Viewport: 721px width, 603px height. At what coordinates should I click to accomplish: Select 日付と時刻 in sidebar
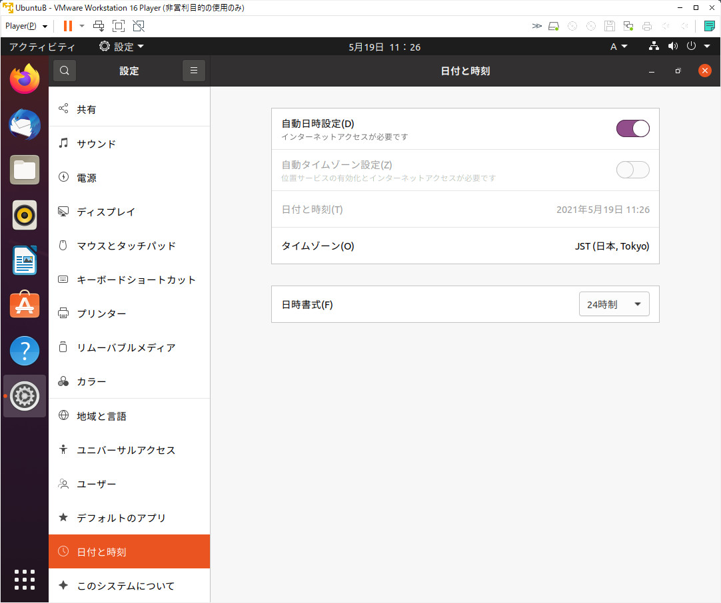129,552
